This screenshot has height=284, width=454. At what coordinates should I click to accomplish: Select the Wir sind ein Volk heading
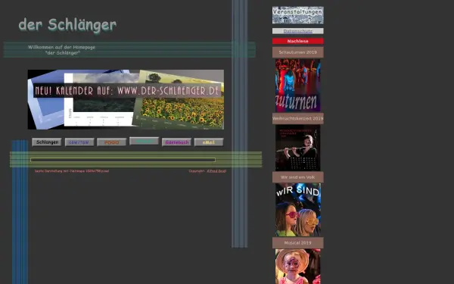pos(297,177)
